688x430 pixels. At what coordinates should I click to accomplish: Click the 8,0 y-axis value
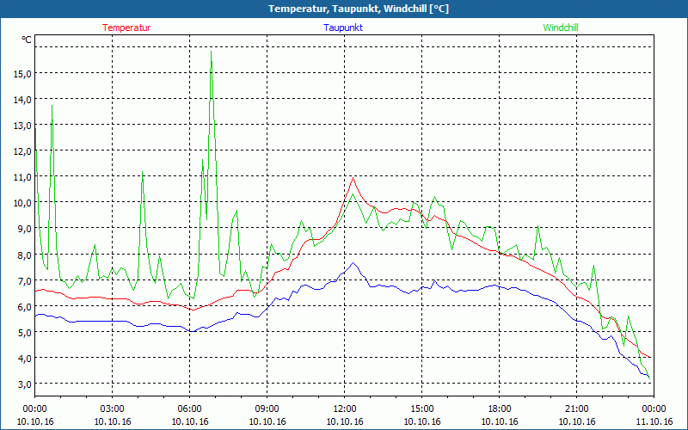(x=25, y=255)
